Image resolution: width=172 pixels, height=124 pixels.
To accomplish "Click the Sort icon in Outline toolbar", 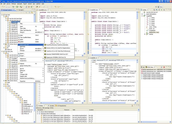I will tap(154, 10).
